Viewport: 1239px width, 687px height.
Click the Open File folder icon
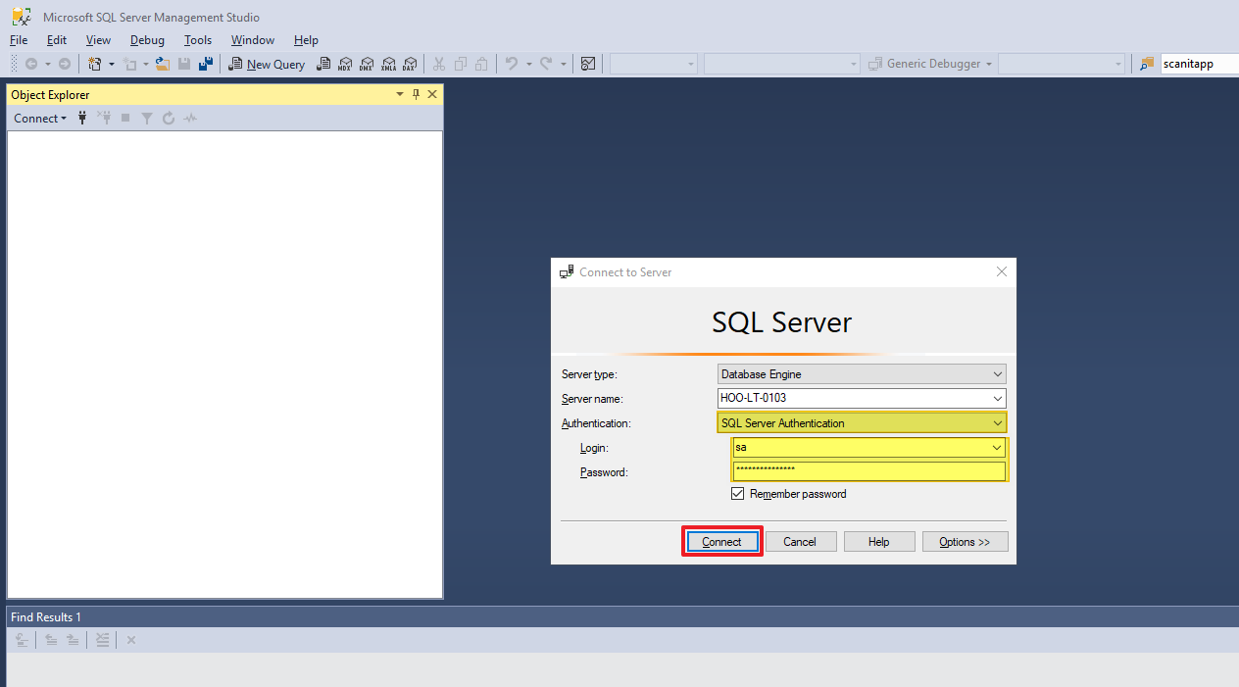[x=163, y=64]
